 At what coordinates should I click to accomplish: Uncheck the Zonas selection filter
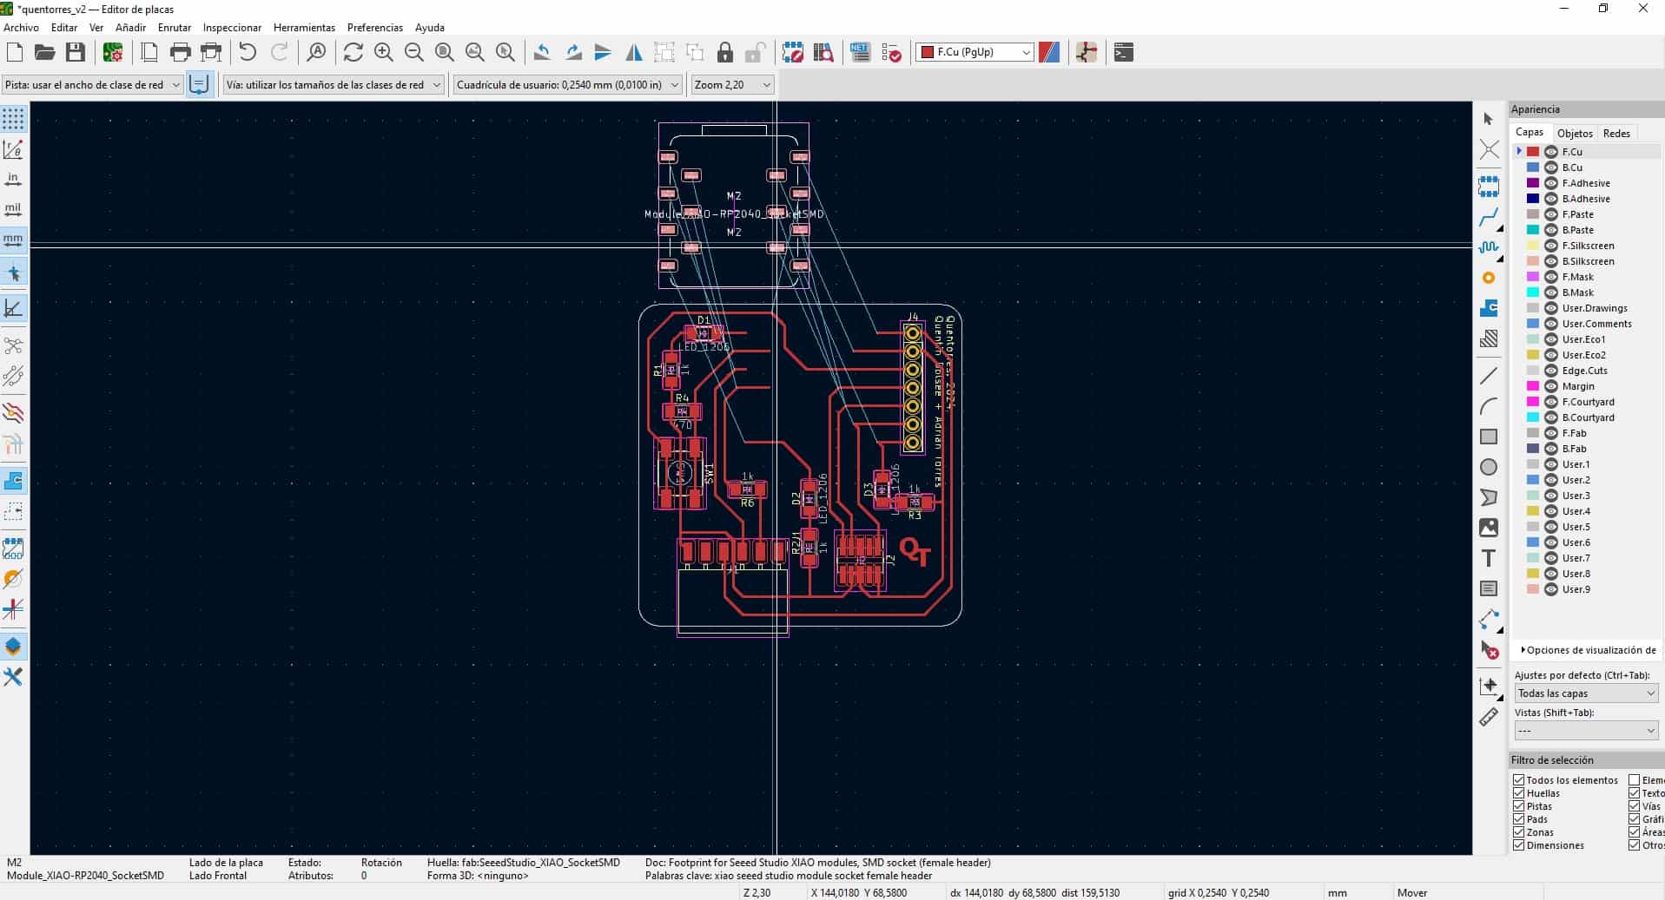pyautogui.click(x=1519, y=832)
